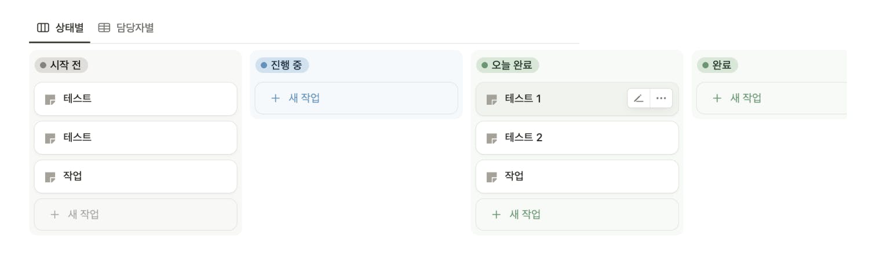The image size is (876, 257).
Task: Click the 완료 status label
Action: click(717, 65)
